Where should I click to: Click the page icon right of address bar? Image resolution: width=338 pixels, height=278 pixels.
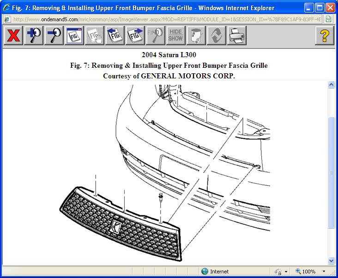tap(328, 19)
